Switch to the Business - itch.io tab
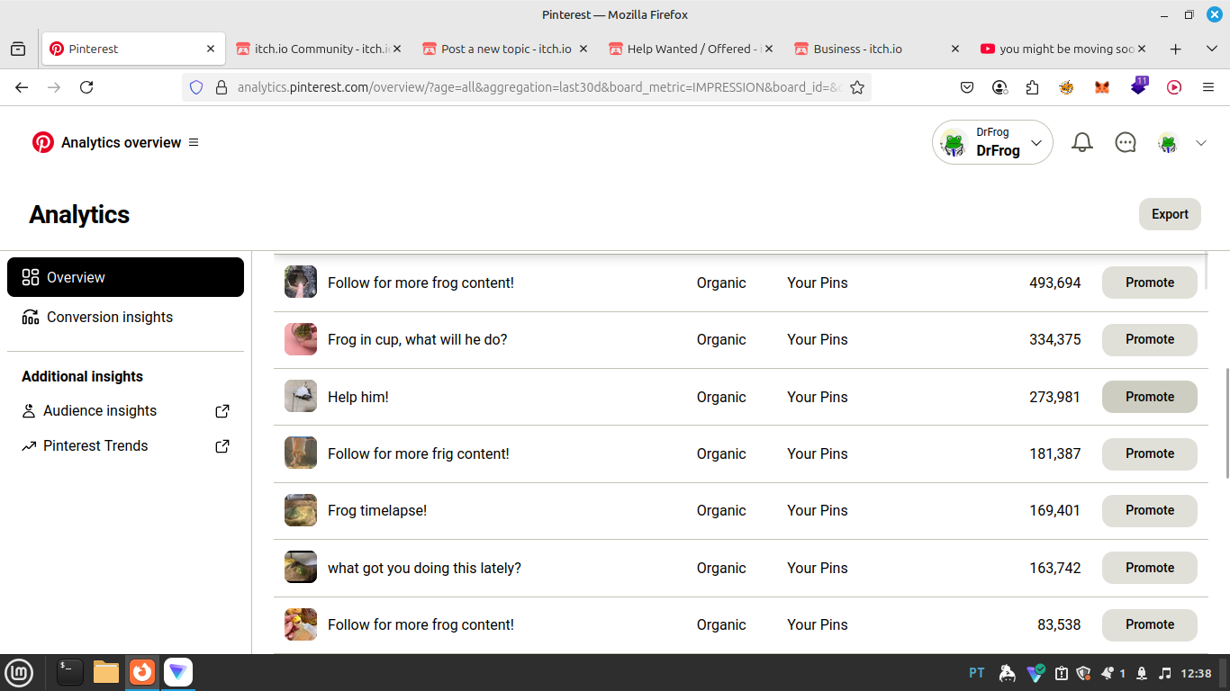Viewport: 1230px width, 691px height. point(857,49)
